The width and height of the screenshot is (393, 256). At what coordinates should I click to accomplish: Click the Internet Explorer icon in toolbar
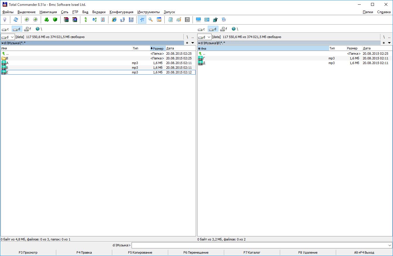[x=114, y=20]
